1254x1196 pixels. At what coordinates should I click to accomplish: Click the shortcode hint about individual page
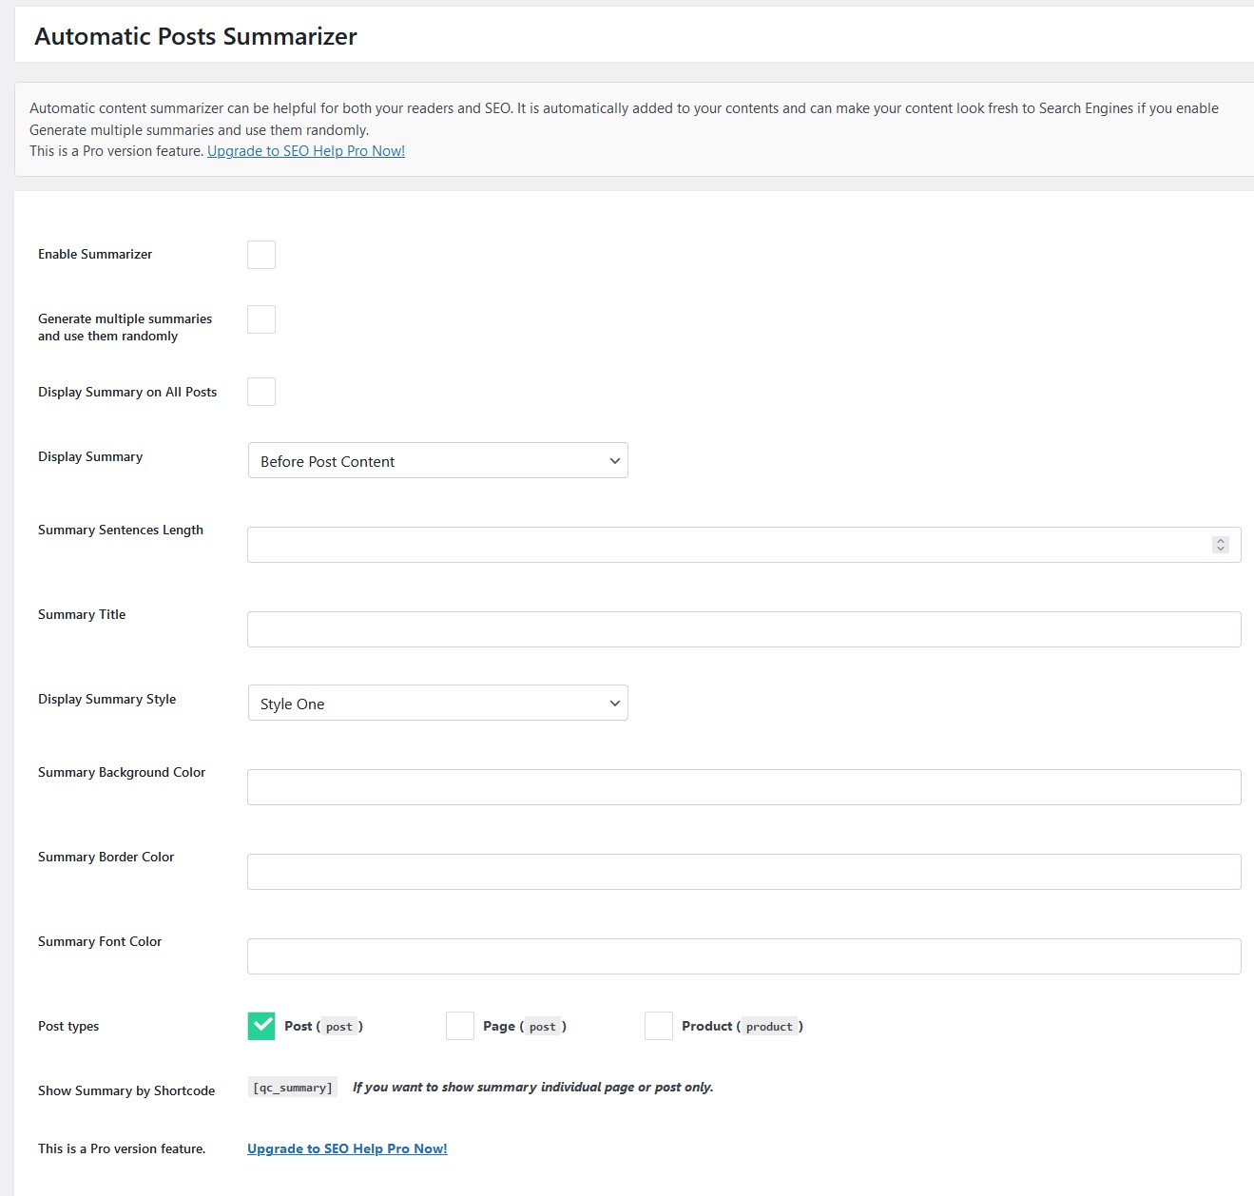point(533,1087)
